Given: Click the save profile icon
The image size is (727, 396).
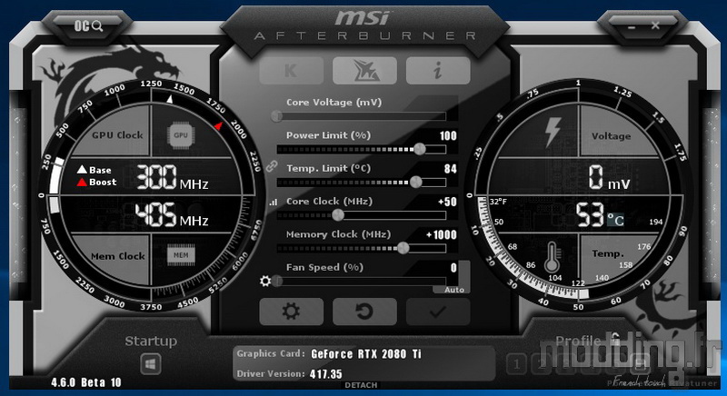Looking at the screenshot, I should click(x=640, y=365).
